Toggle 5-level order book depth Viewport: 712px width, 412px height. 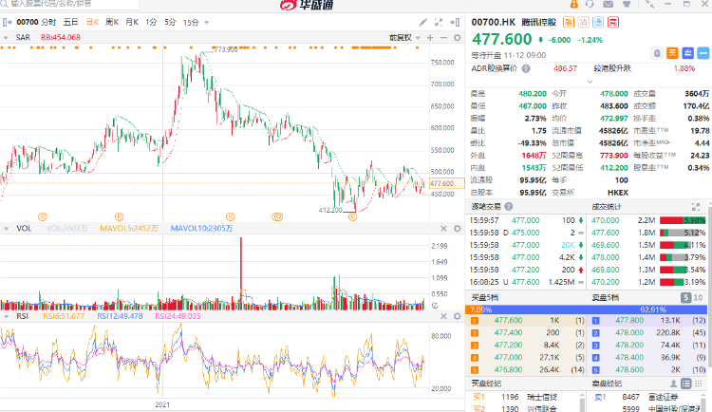(685, 297)
